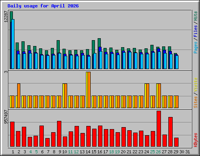The width and height of the screenshot is (200, 156).
Task: Click green weekend day label 4
Action: coord(30,152)
